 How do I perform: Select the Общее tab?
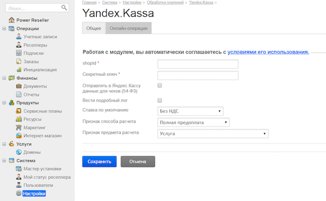coord(94,28)
